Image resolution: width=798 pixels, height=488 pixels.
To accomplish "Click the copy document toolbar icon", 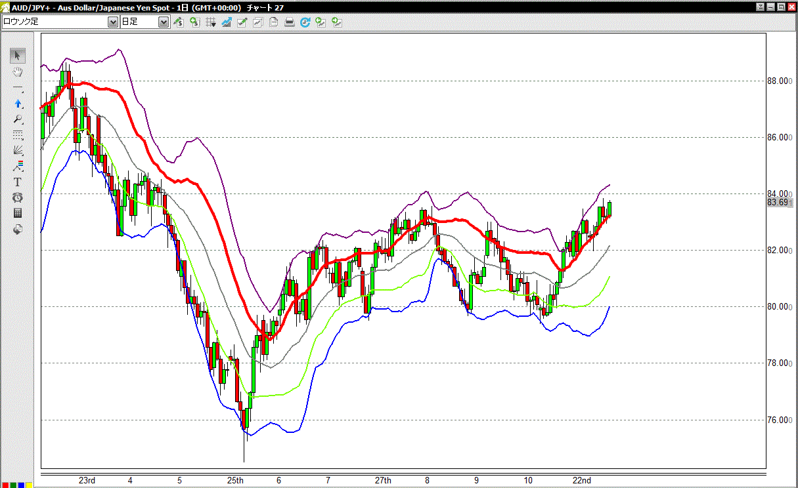I will click(273, 22).
